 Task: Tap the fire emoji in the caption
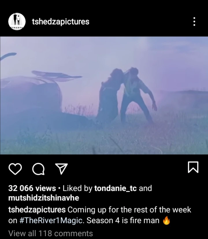click(166, 220)
